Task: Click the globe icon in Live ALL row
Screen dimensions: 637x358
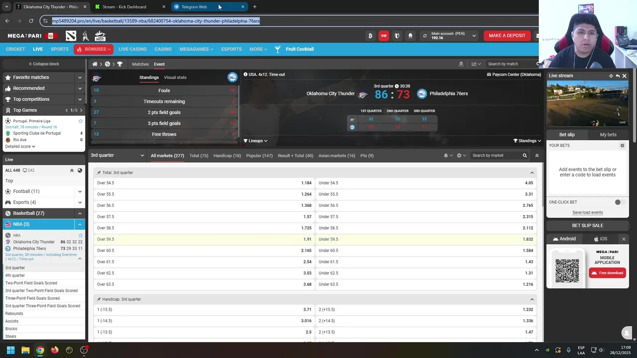Action: coord(80,171)
